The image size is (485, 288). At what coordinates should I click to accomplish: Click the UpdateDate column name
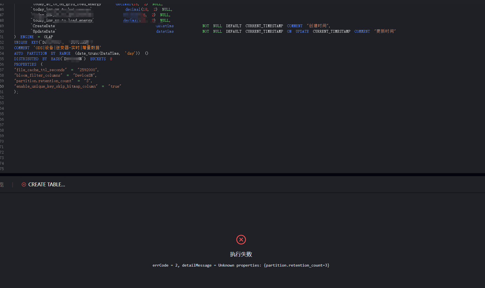(x=44, y=31)
